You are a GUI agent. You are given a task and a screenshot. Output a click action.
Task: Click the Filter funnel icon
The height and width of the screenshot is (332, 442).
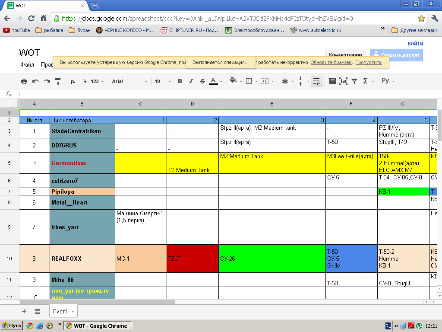tap(354, 81)
